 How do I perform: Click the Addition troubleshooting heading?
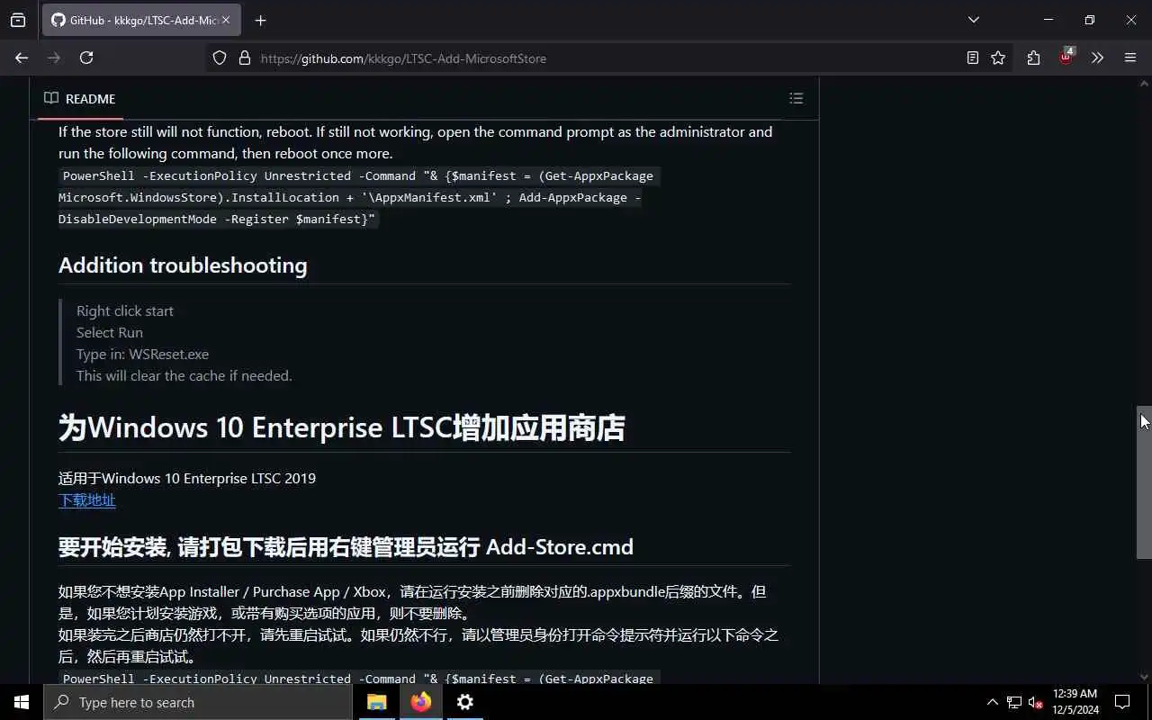pos(183,265)
